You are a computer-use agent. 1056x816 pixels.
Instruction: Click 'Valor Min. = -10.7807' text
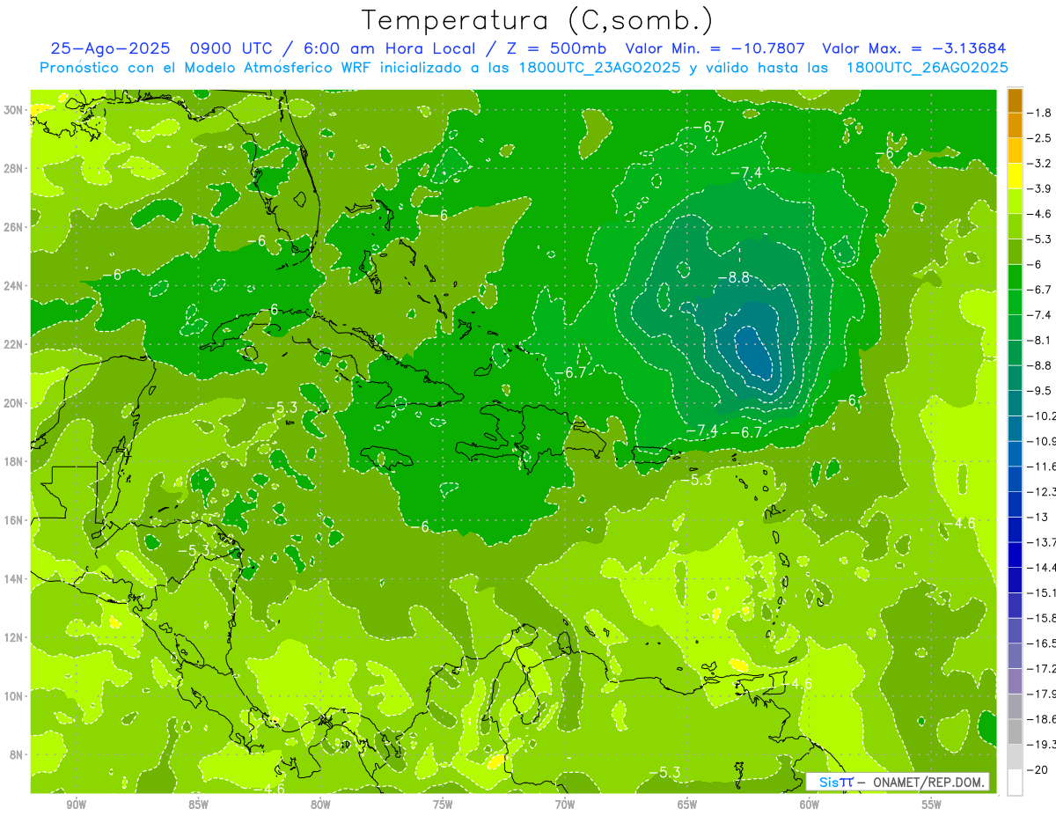pos(715,48)
